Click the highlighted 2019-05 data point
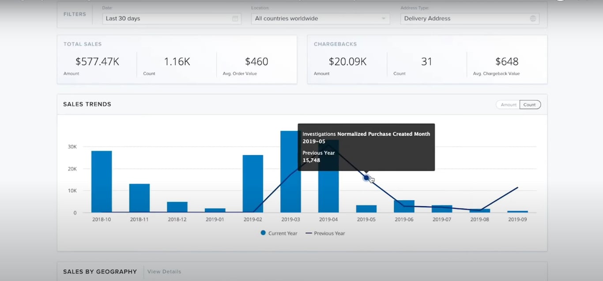The image size is (603, 281). click(x=366, y=178)
